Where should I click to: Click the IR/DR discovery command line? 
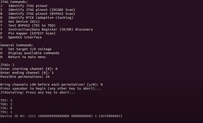(47, 29)
